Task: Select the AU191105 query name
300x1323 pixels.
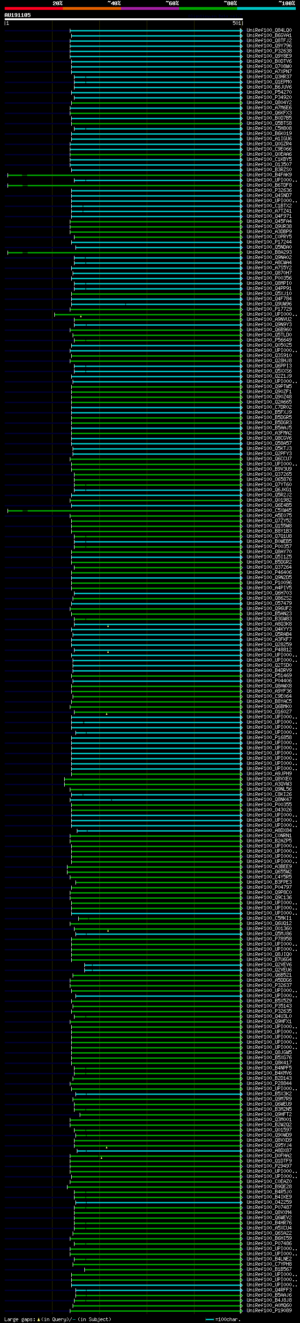Action: [x=17, y=15]
